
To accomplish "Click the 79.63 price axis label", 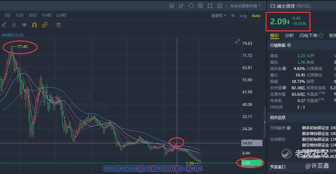I will coord(247,43).
